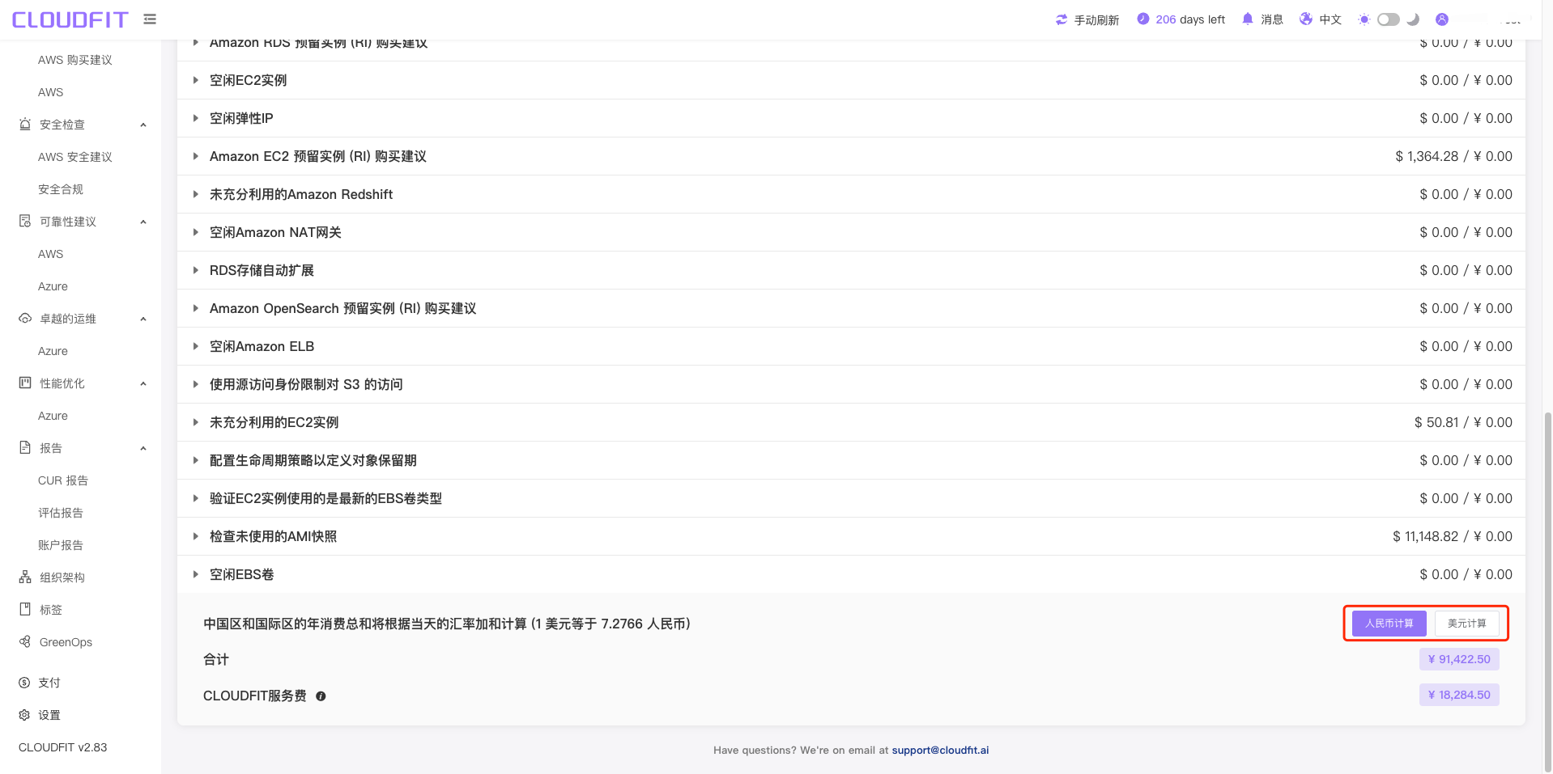Click the $ 11,148.82 / ¥ 0.00 amount
The width and height of the screenshot is (1553, 774).
[x=1453, y=536]
